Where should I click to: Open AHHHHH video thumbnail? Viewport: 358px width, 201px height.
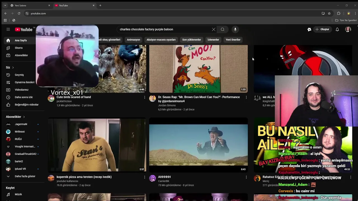[x=198, y=145]
